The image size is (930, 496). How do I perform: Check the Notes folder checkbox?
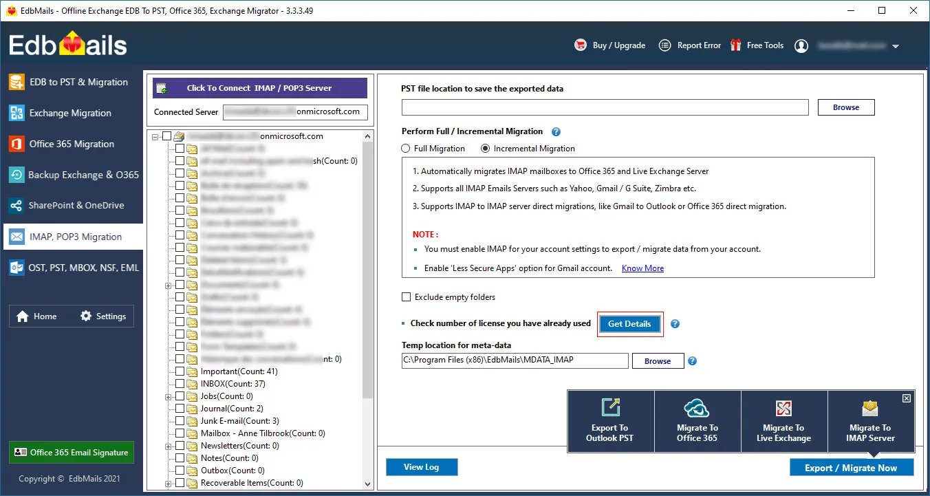(x=180, y=458)
